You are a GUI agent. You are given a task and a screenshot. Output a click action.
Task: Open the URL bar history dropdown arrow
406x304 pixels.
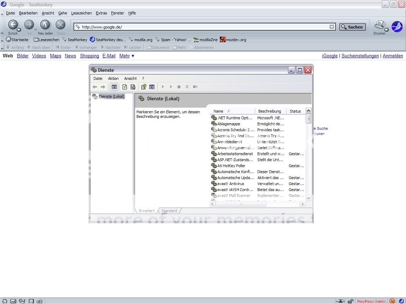pyautogui.click(x=332, y=27)
